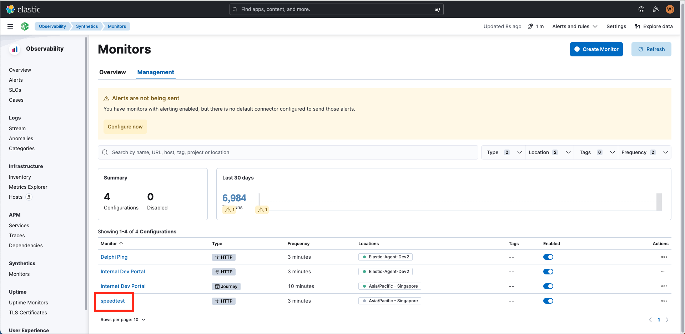Screen dimensions: 685x334
Task: Click the Create Monitor button
Action: tap(596, 49)
